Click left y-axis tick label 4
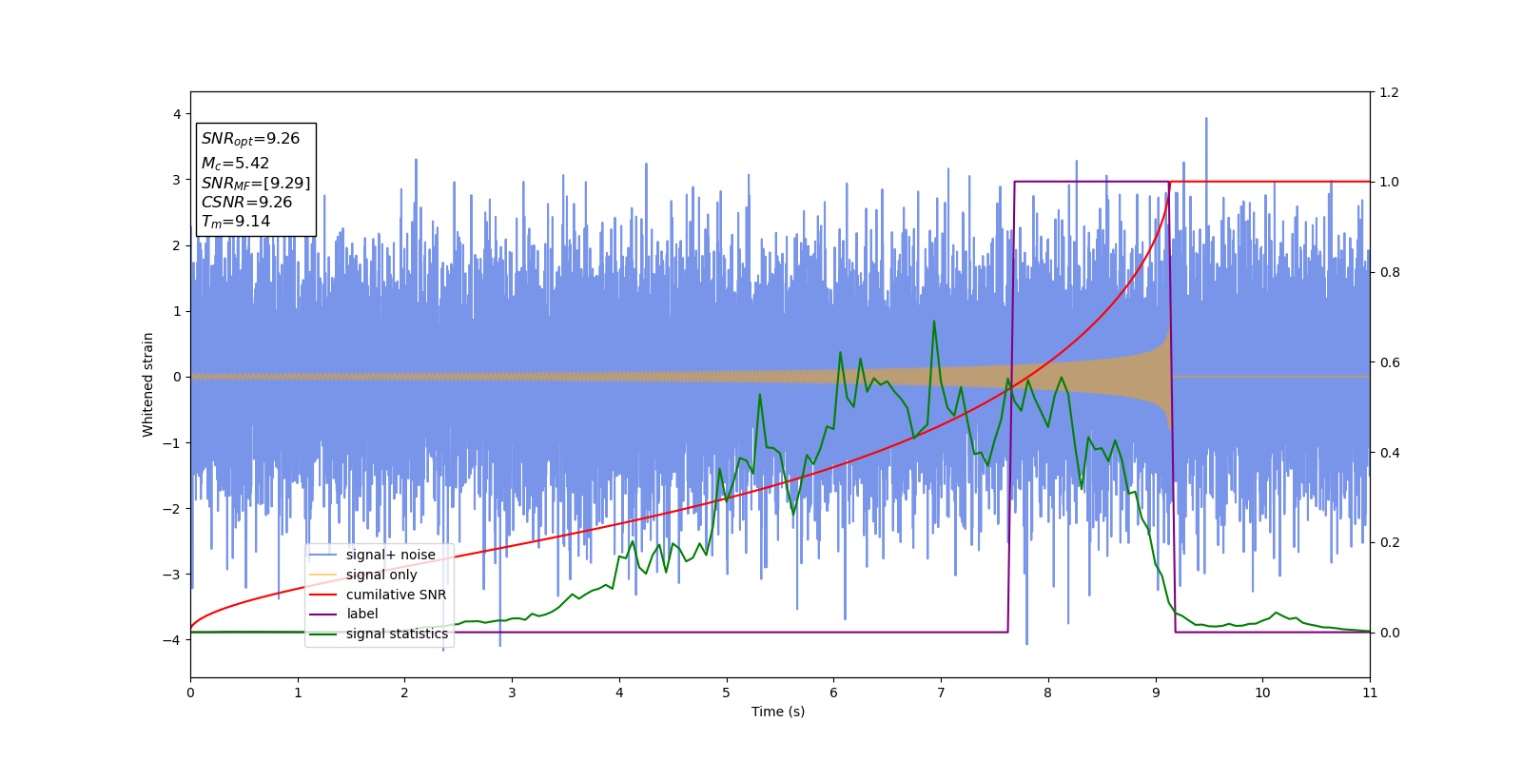The width and height of the screenshot is (1522, 761). 176,114
